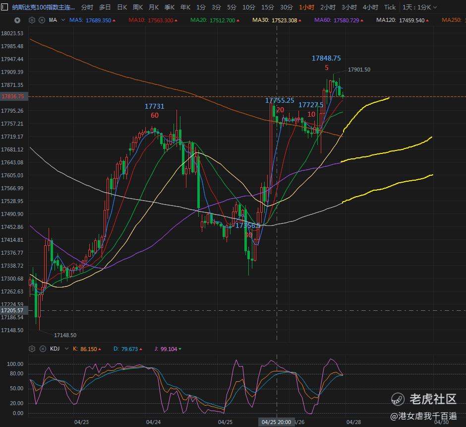Image resolution: width=466 pixels, height=427 pixels.
Task: Click the MA5 value 17689.350
Action: pos(98,20)
